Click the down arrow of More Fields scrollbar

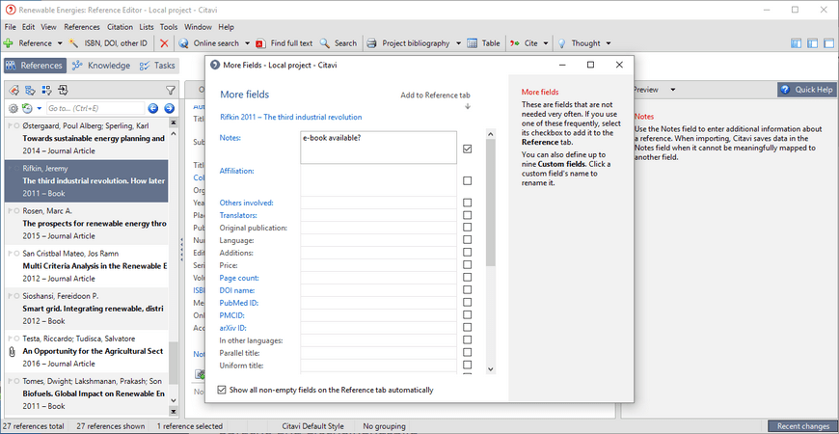point(491,368)
